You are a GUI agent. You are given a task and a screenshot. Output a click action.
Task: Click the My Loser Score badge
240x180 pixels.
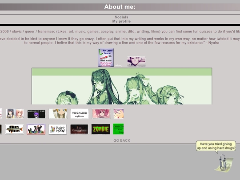[x=106, y=58]
